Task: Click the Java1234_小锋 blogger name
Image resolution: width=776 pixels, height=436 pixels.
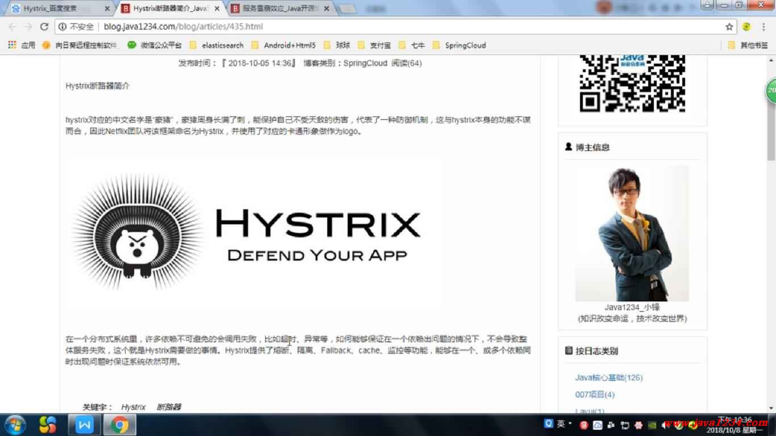Action: pos(632,307)
